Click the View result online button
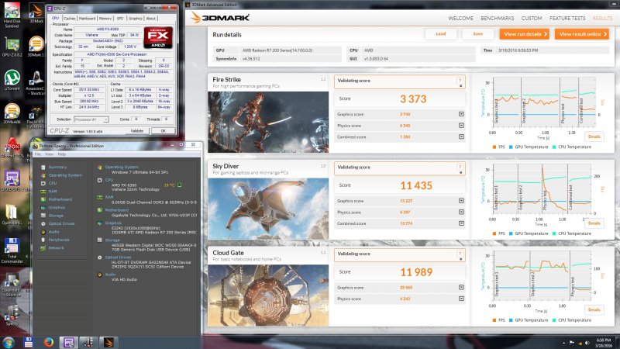The height and width of the screenshot is (349, 620). pos(582,34)
